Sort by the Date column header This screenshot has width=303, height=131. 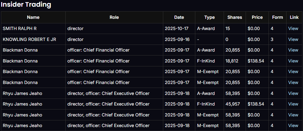pyautogui.click(x=179, y=17)
